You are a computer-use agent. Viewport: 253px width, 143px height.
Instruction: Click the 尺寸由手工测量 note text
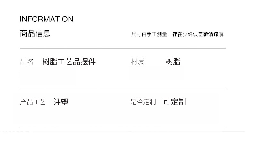(149, 34)
